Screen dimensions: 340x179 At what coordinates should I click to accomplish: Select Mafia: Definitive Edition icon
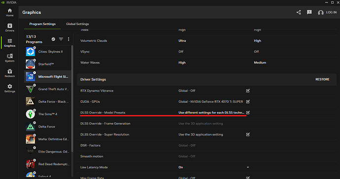31,139
